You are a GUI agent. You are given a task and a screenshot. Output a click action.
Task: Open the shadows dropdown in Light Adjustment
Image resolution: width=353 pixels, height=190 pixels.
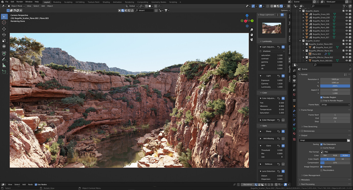tap(272, 51)
